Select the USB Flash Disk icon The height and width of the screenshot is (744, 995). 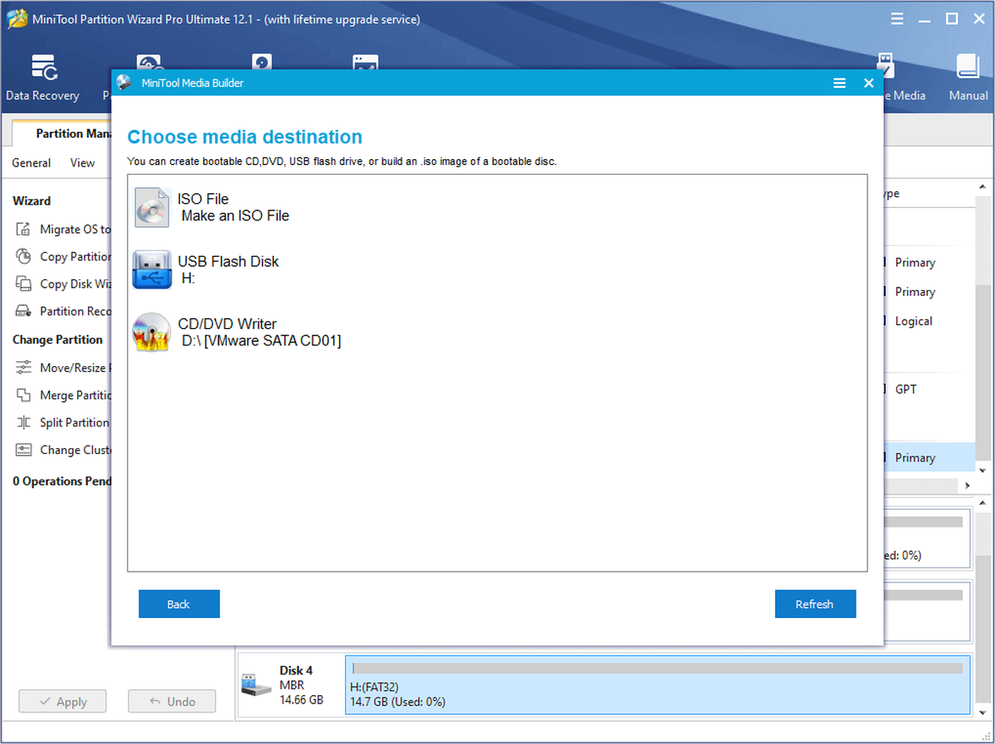(153, 270)
